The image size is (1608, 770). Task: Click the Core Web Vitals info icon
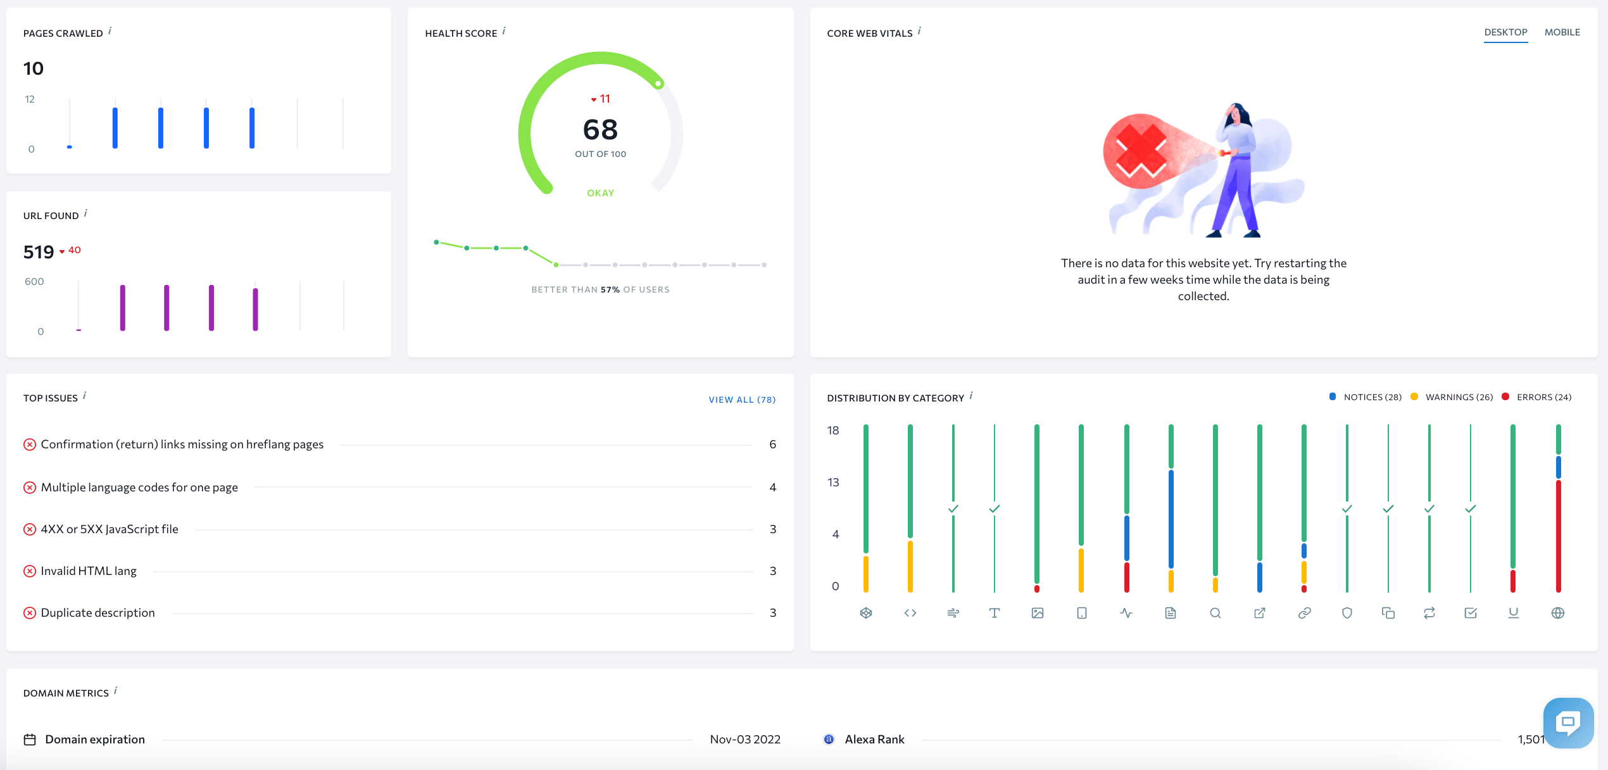(919, 31)
